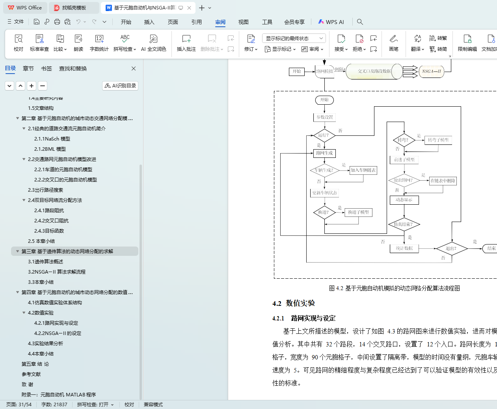Open a new tab with plus button
This screenshot has width=497, height=409.
tap(202, 8)
